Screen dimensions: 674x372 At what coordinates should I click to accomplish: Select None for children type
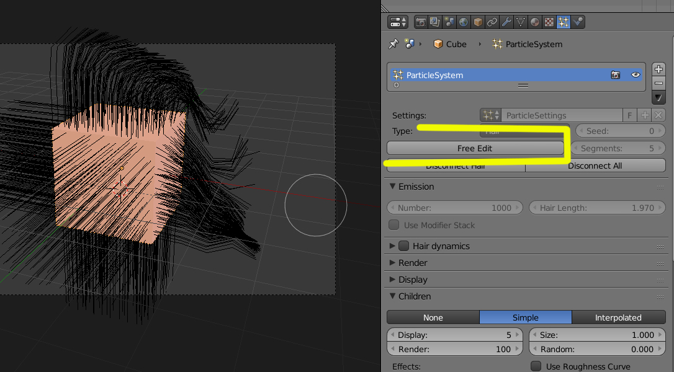point(433,317)
